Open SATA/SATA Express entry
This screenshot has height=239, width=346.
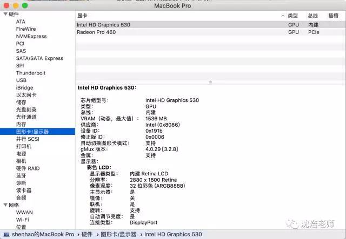(39, 58)
